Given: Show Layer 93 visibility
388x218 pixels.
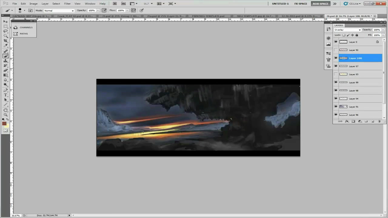Looking at the screenshot, I should tap(336, 74).
